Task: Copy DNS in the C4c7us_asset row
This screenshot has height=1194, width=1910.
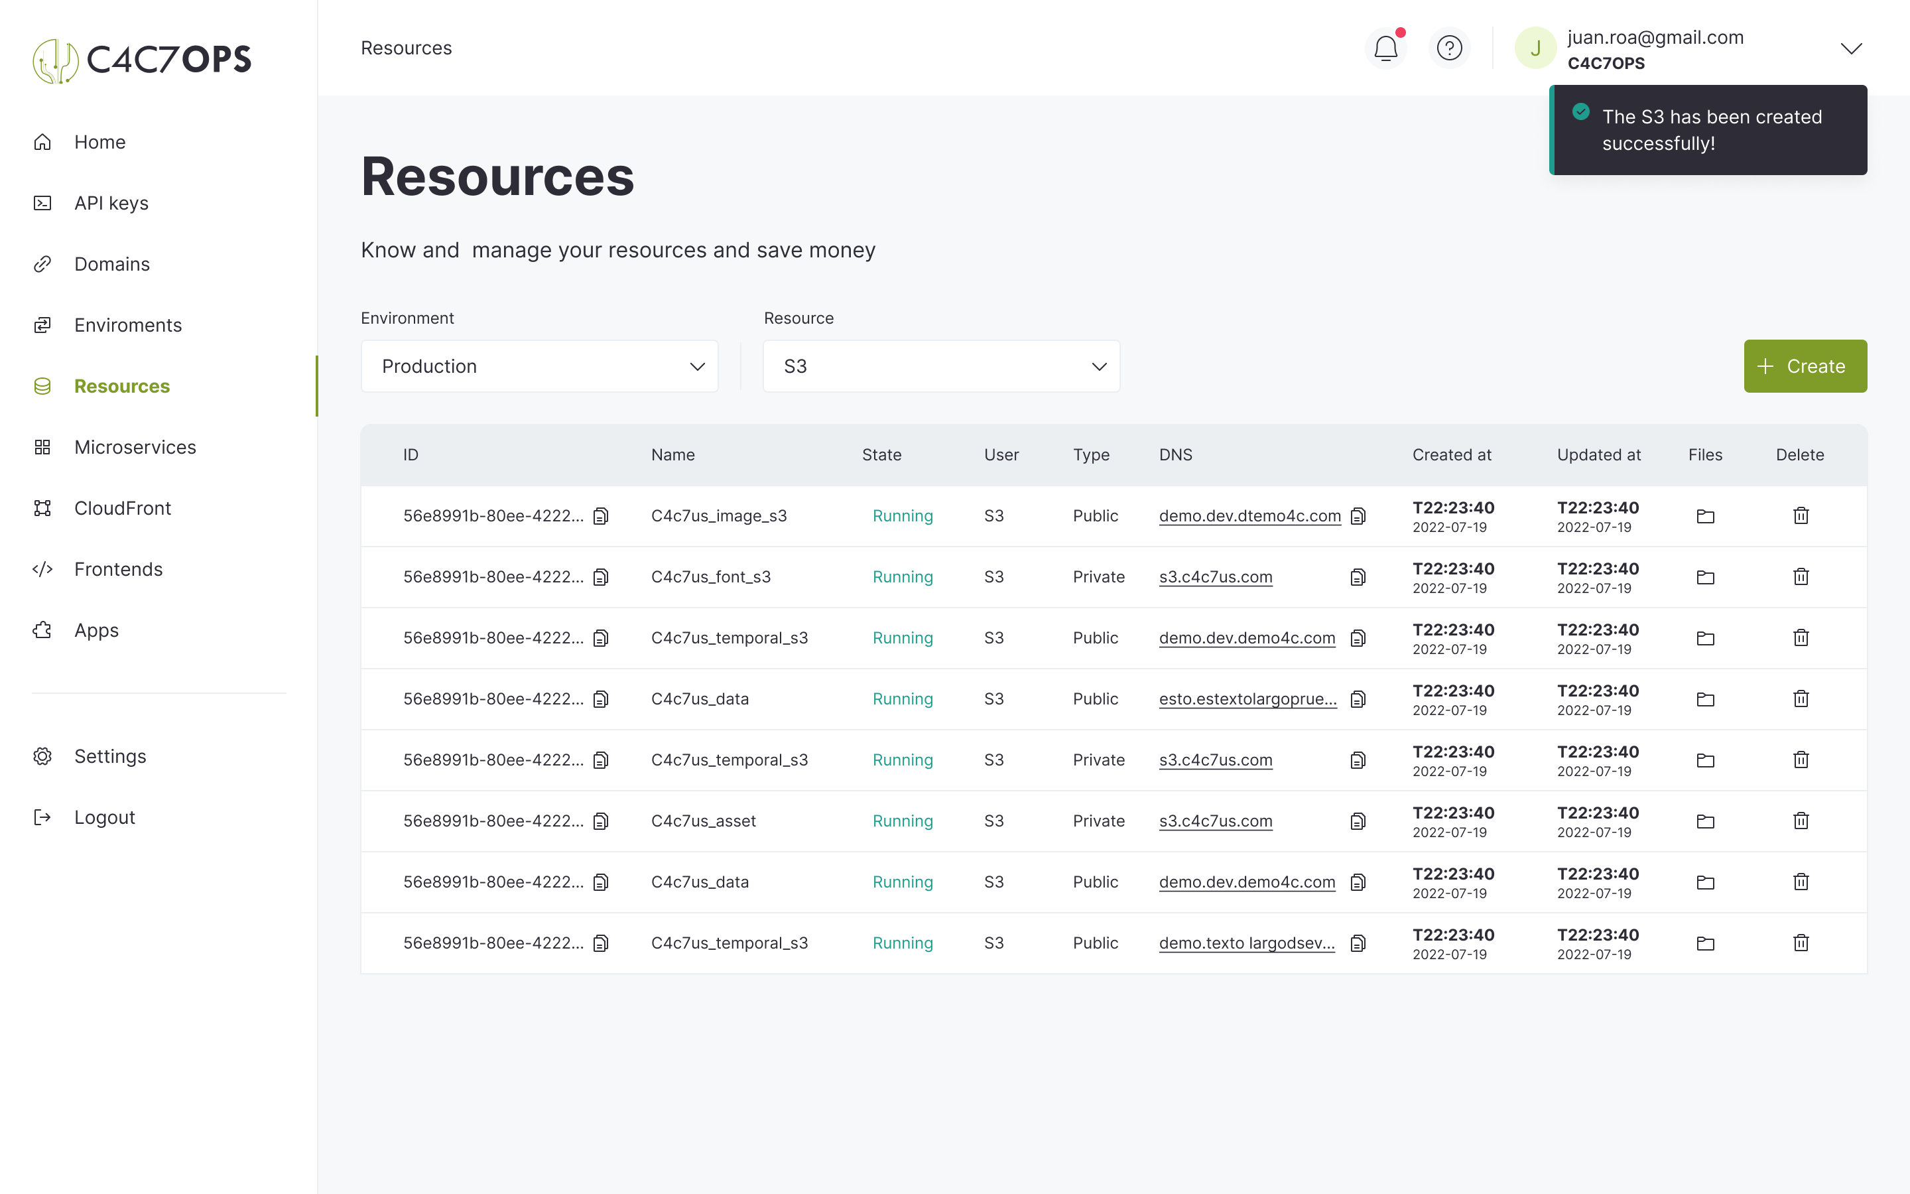Action: pos(1358,821)
